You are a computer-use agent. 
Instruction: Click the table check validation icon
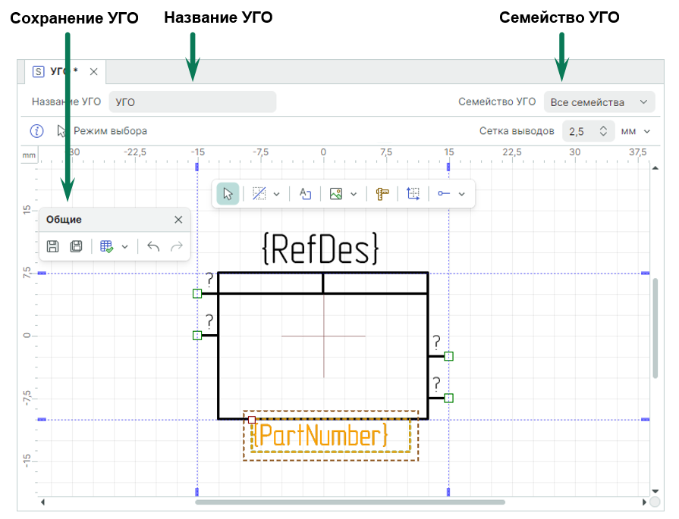tap(106, 246)
